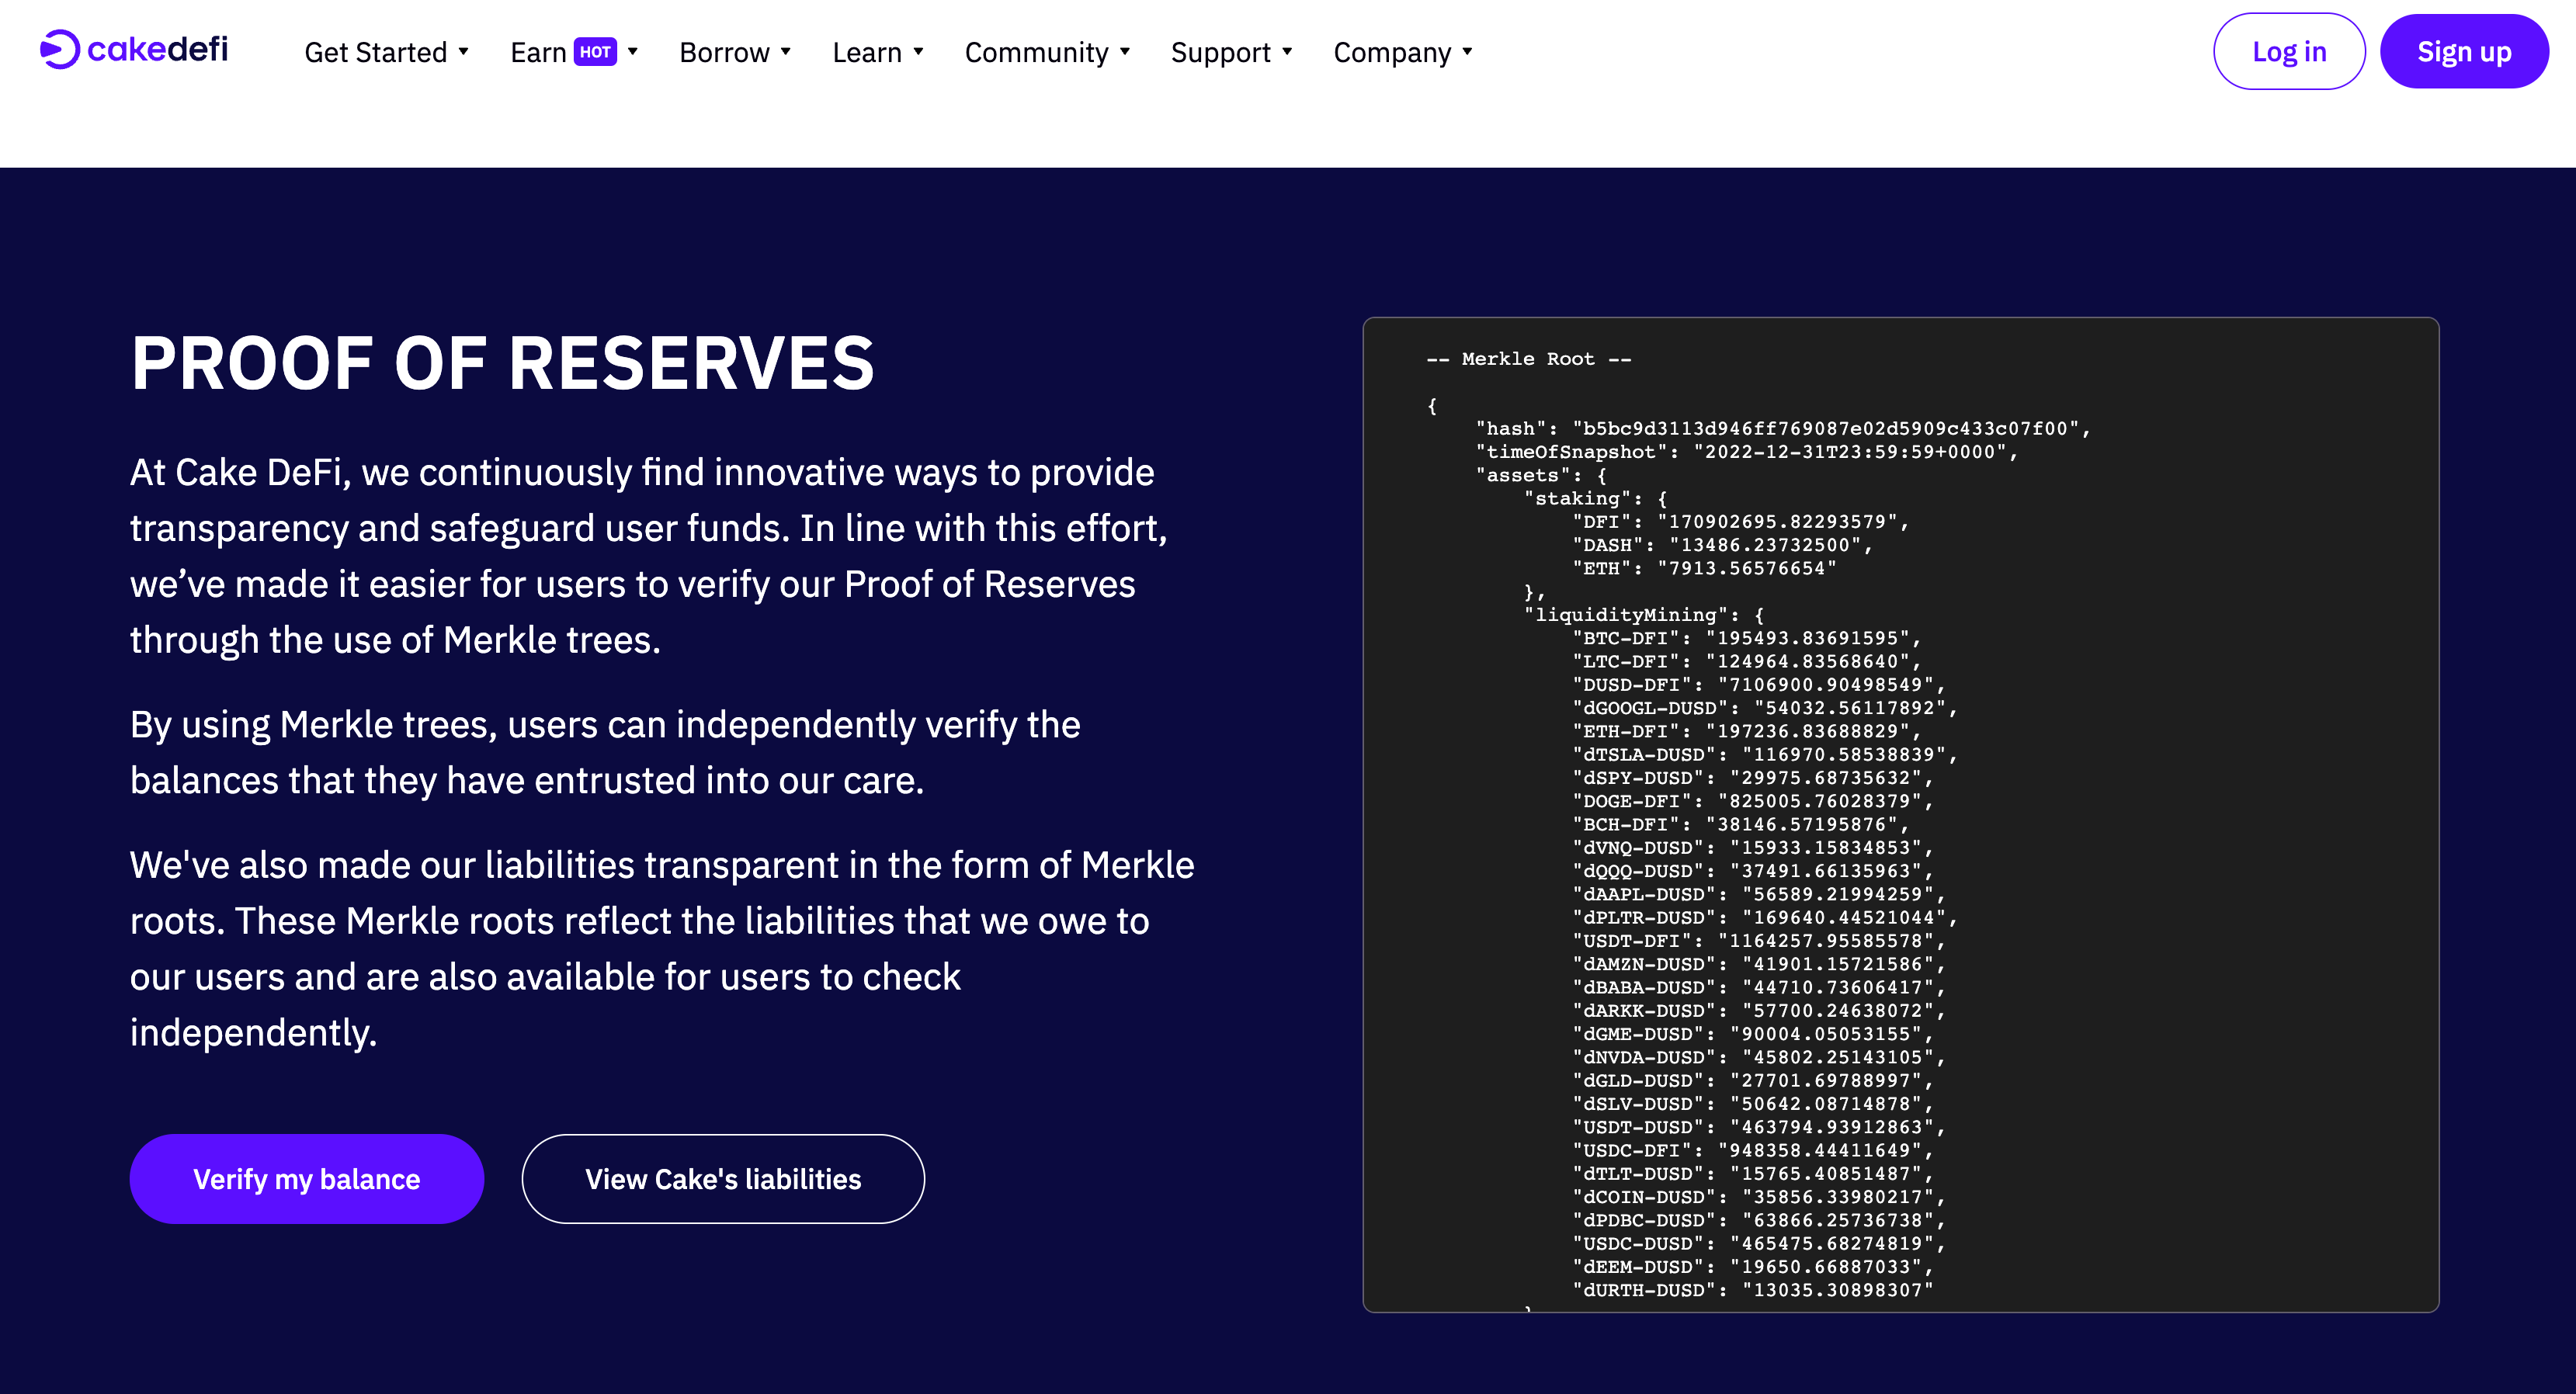Click the dQQQ-DUSD value line
This screenshot has width=2576, height=1394.
(x=1753, y=871)
